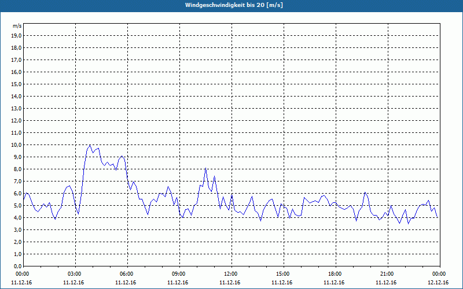Choose the '8,0' y-axis value
The height and width of the screenshot is (289, 463).
17,169
